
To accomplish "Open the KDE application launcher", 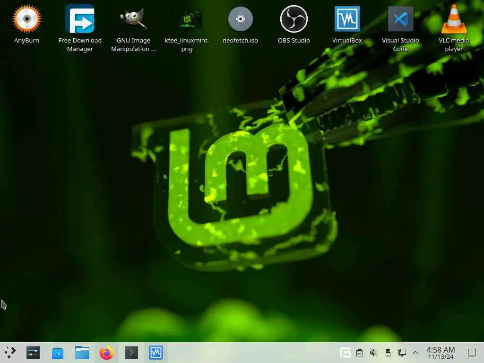I will pos(10,352).
